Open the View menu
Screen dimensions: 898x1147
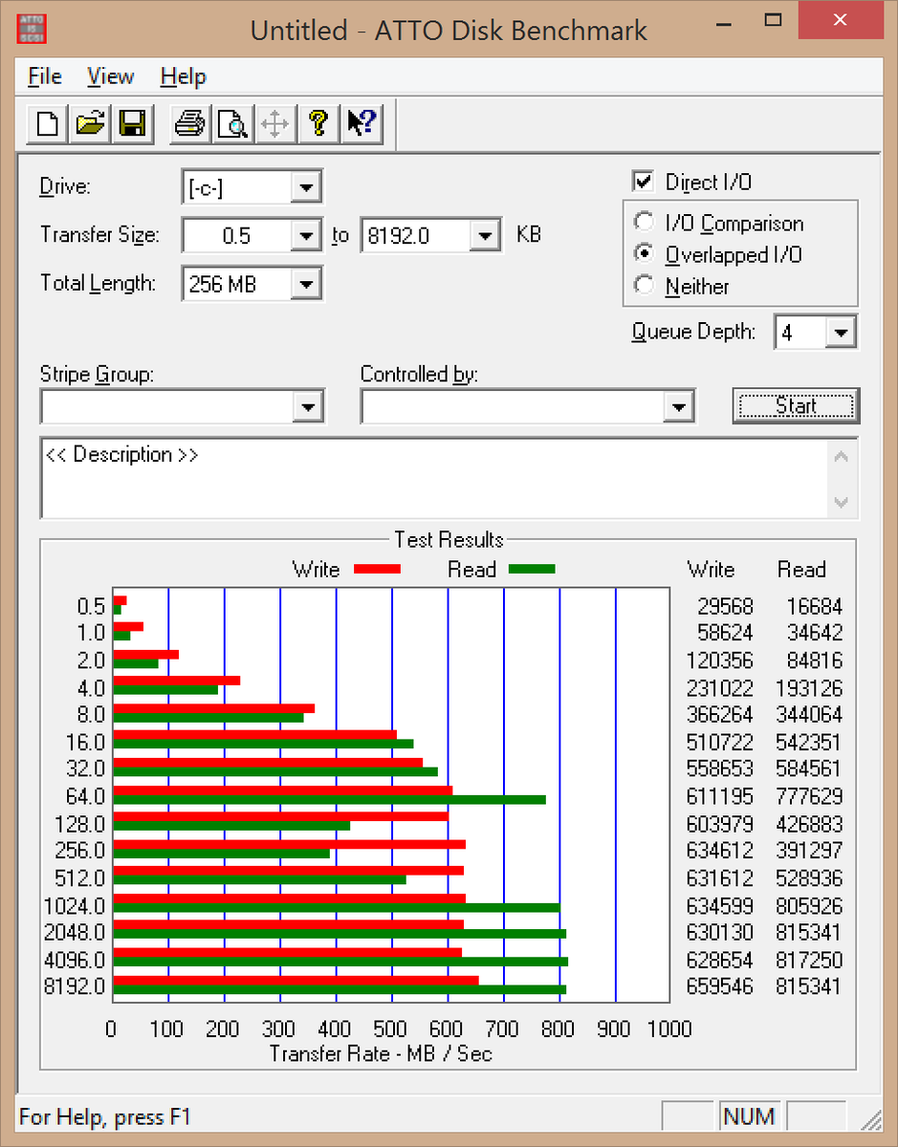click(111, 76)
